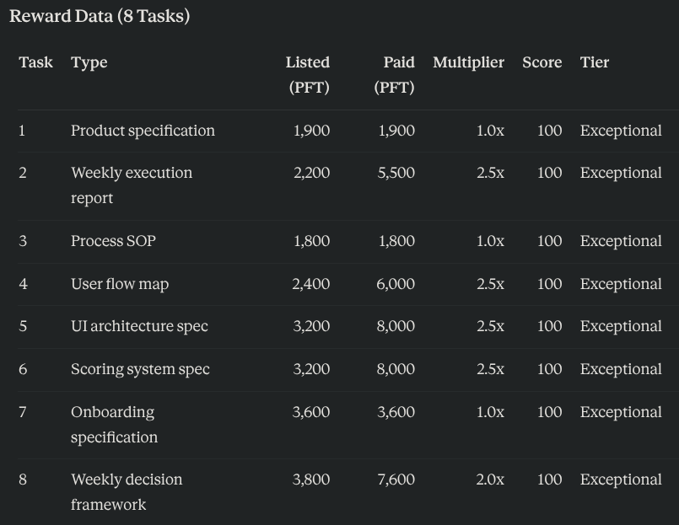Click the Weekly decision framework cell
This screenshot has height=525, width=679.
pyautogui.click(x=127, y=492)
